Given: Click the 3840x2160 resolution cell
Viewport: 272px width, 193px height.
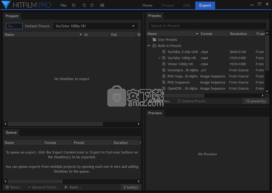Looking at the screenshot, I should [237, 52].
